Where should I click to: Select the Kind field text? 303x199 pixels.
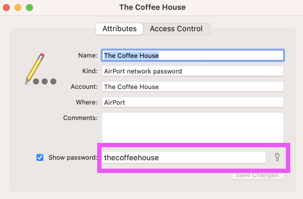tap(193, 71)
